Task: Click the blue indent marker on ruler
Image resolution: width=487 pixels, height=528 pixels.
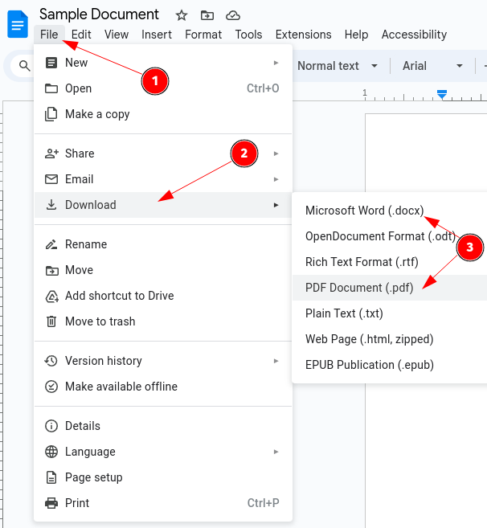Action: pos(441,95)
